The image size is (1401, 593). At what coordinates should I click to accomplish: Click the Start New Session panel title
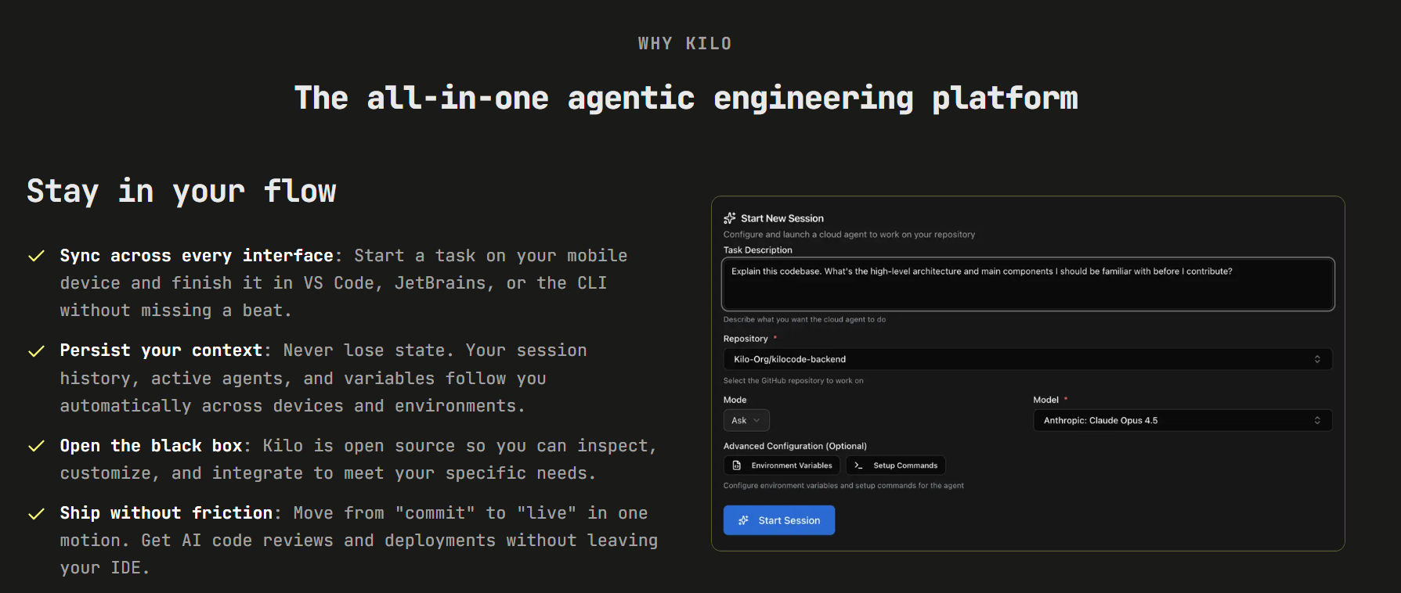tap(782, 218)
